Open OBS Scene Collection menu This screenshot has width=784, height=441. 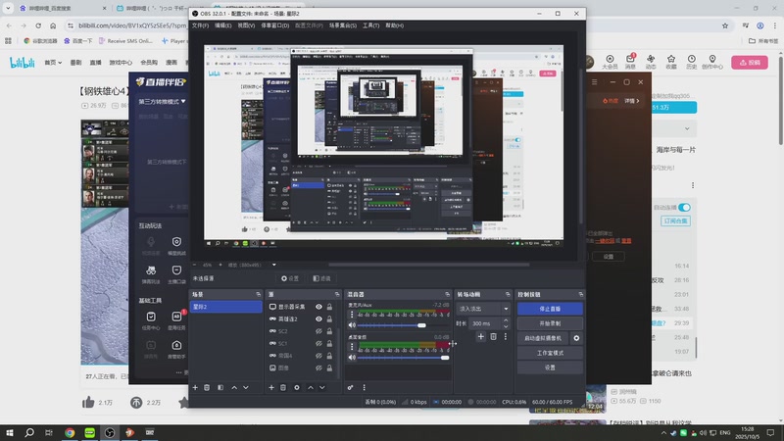tap(342, 25)
